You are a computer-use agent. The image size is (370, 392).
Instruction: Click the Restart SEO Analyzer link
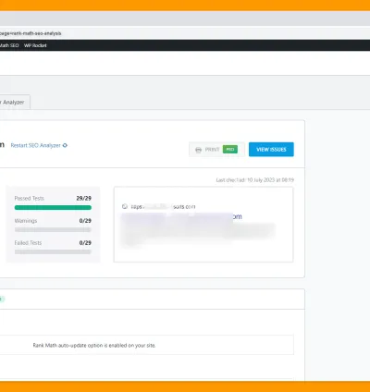(x=35, y=145)
